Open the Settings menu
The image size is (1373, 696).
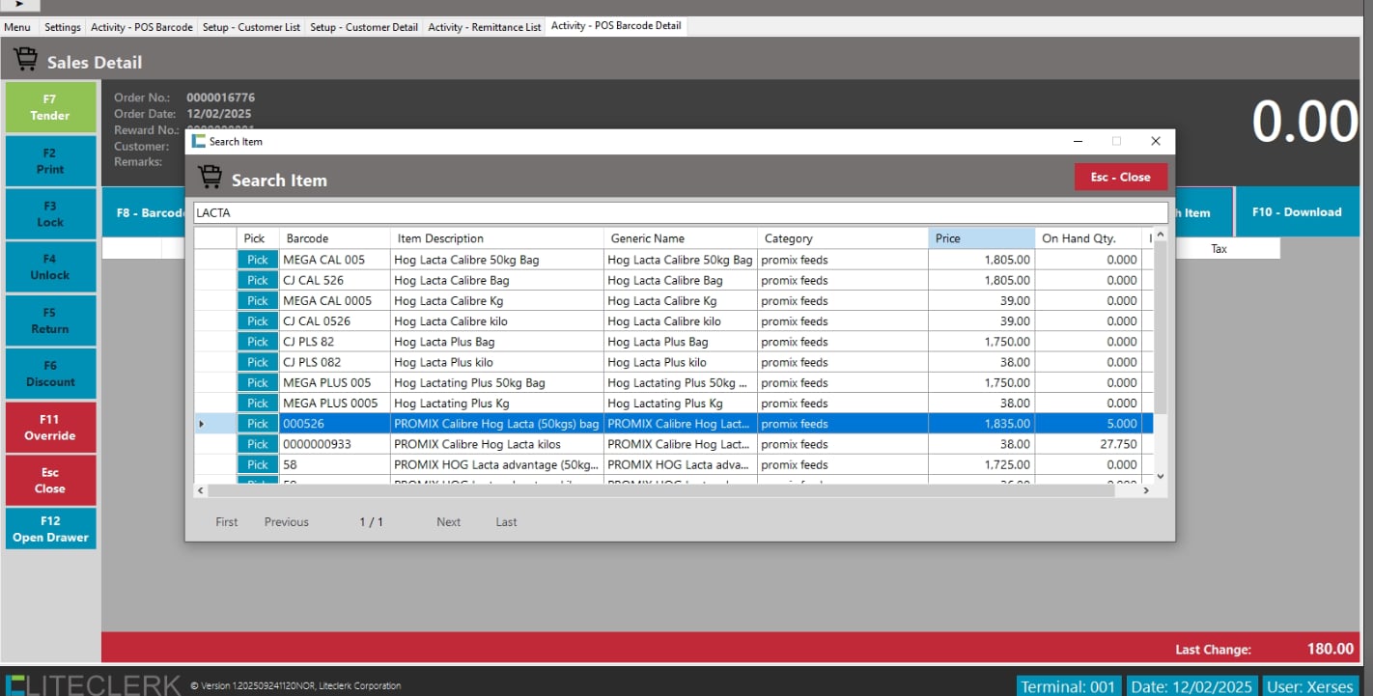[x=63, y=27]
